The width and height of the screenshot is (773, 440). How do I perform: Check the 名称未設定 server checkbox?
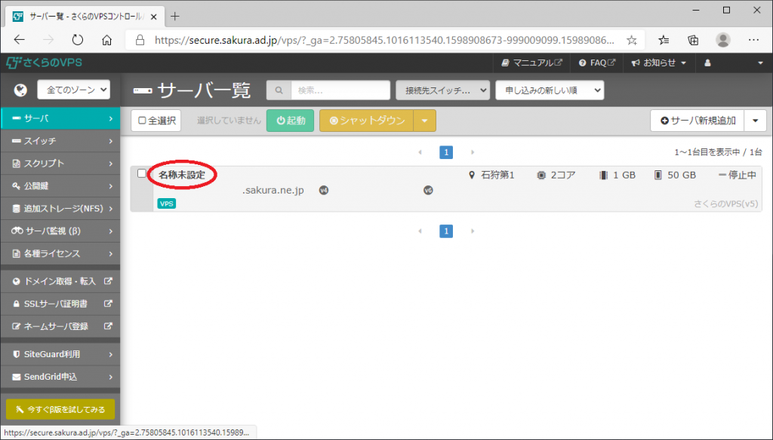pos(142,174)
